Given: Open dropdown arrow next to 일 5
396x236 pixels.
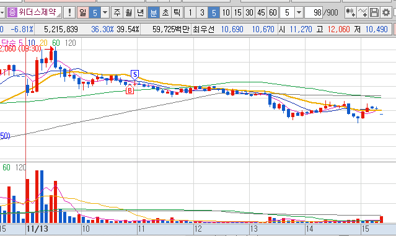Looking at the screenshot, I should (105, 12).
